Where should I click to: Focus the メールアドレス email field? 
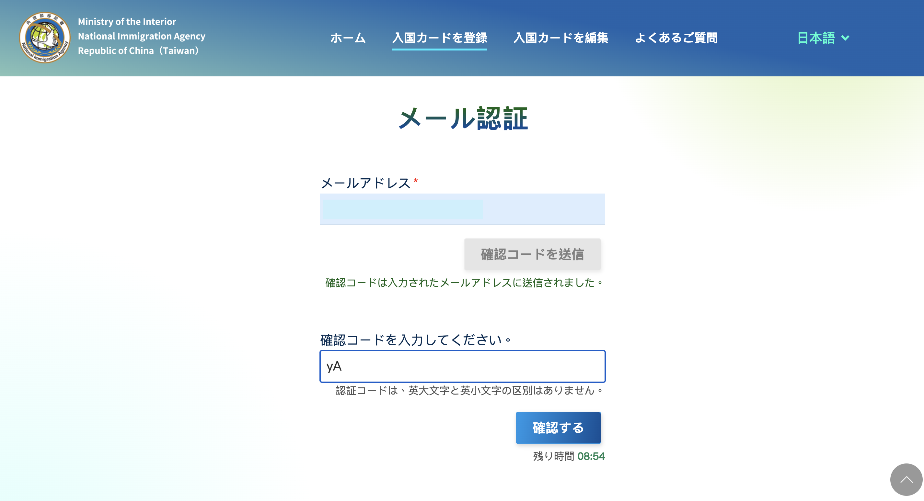coord(462,209)
